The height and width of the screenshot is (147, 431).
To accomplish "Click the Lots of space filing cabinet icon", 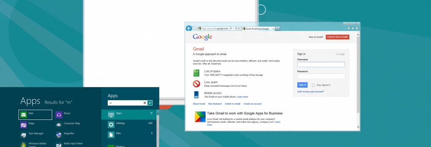I will point(196,73).
